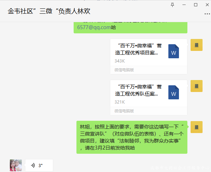Click 微信电脑版 label under second file

point(124,111)
